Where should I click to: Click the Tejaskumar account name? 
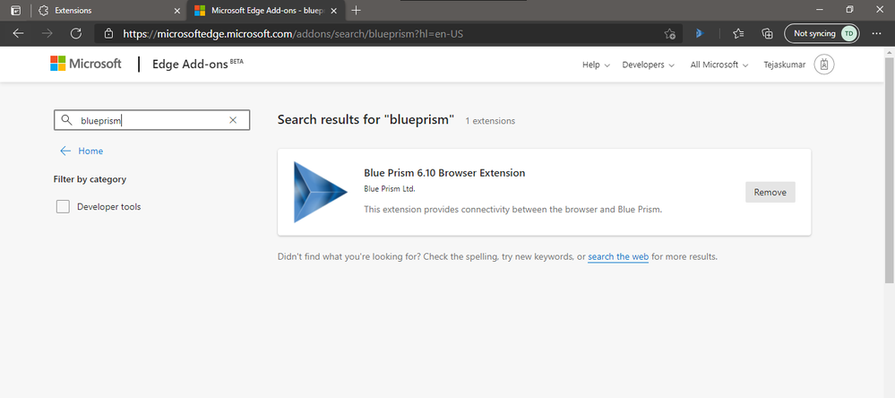pyautogui.click(x=784, y=65)
